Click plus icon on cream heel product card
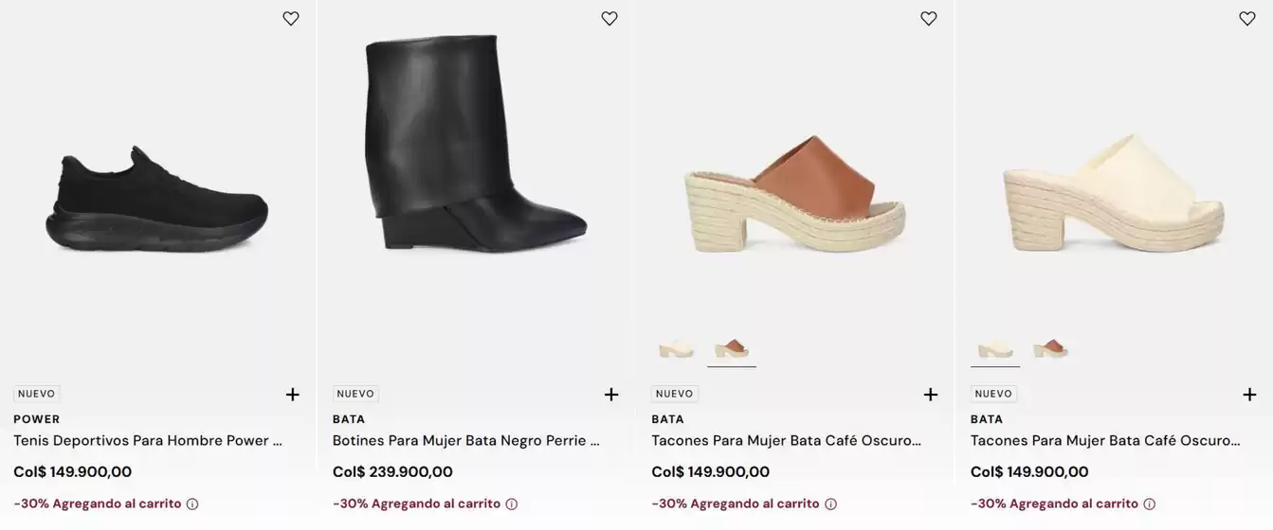Image resolution: width=1273 pixels, height=530 pixels. click(1249, 395)
